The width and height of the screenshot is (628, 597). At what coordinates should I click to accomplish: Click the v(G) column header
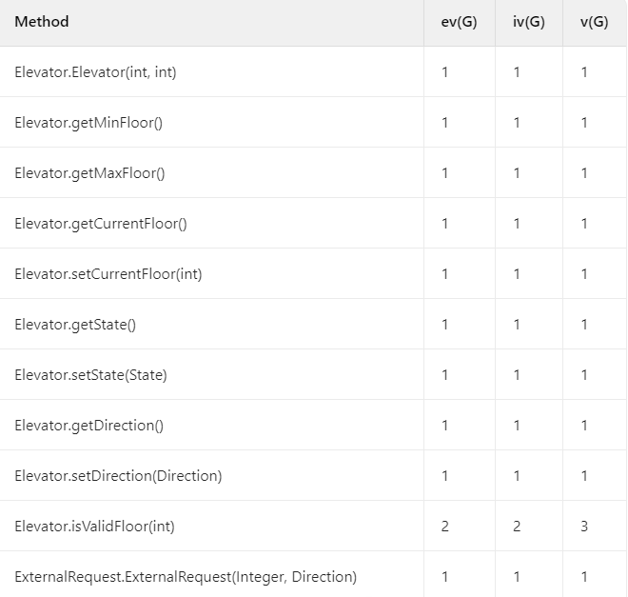coord(594,22)
